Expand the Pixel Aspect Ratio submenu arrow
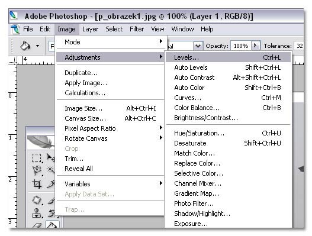This screenshot has width=312, height=236. click(161, 127)
